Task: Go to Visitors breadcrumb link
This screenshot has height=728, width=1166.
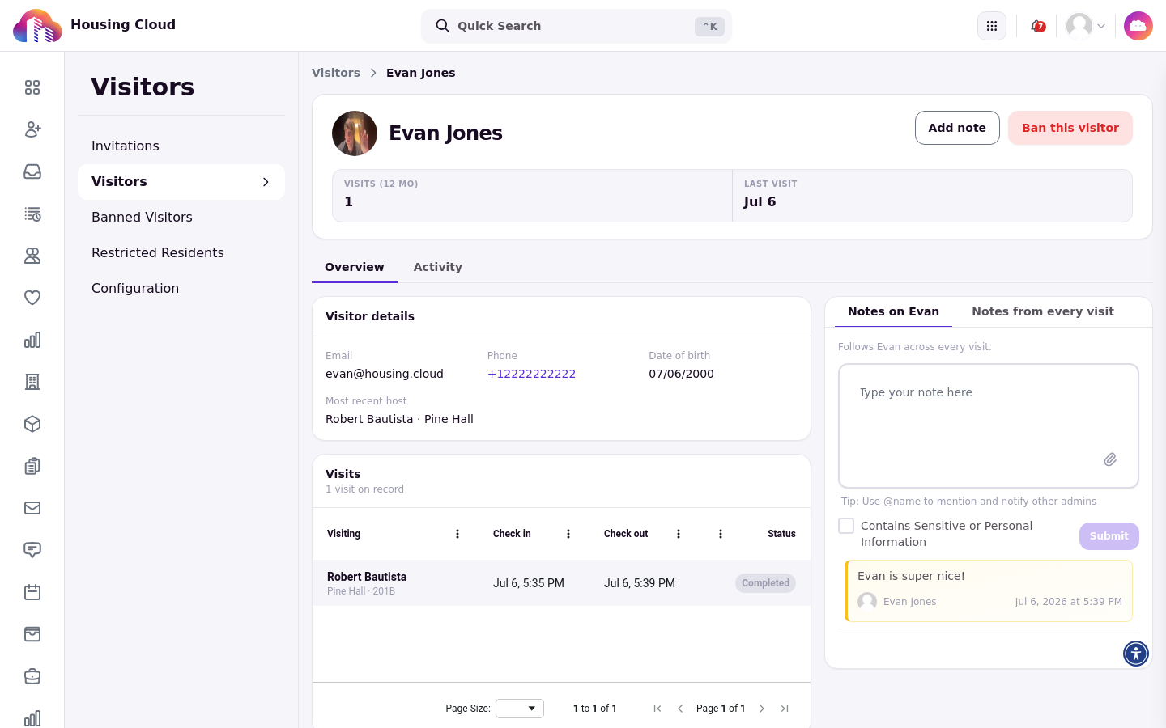Action: point(336,73)
